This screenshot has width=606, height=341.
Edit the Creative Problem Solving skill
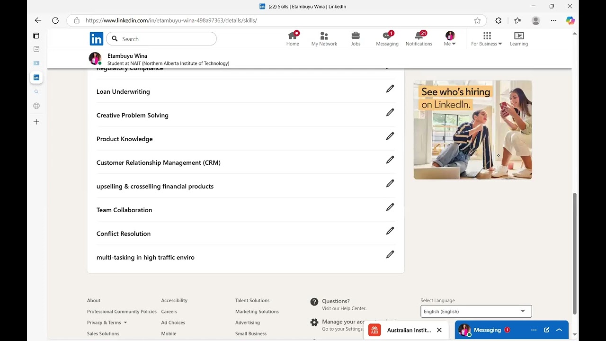390,113
